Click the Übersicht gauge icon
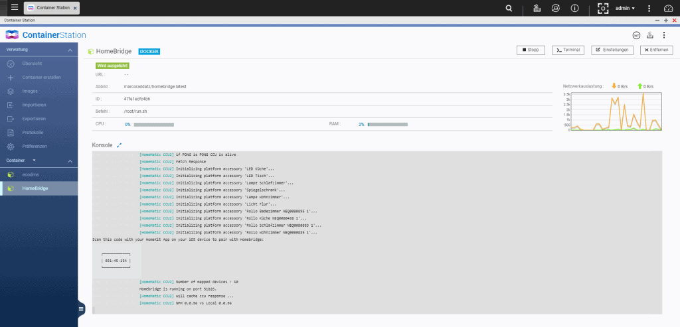Viewport: 680px width, 327px height. click(11, 64)
